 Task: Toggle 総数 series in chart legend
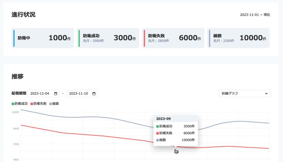54,104
